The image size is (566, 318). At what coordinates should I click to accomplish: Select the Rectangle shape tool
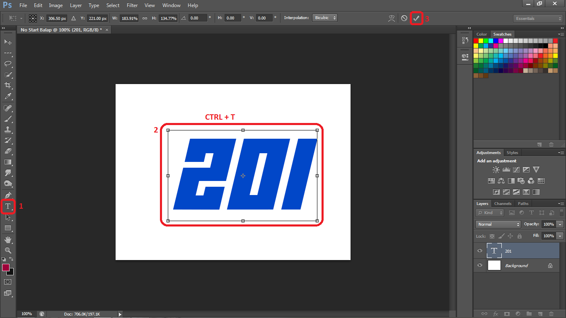tap(8, 228)
